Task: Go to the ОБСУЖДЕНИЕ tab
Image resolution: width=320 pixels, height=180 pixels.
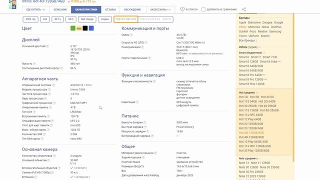Action: 132,9
